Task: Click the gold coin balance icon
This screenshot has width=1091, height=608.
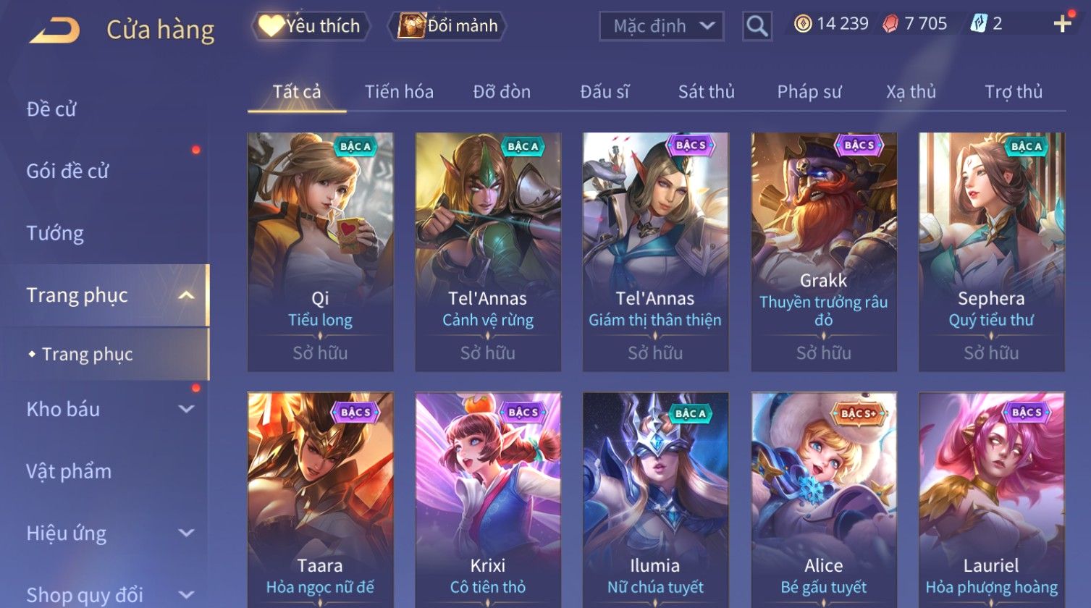Action: (802, 24)
